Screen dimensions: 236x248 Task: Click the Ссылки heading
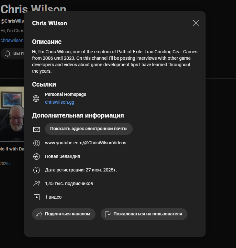pyautogui.click(x=44, y=85)
